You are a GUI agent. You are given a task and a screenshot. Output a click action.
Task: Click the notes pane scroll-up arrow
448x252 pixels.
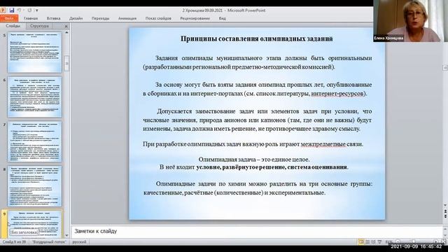point(445,228)
